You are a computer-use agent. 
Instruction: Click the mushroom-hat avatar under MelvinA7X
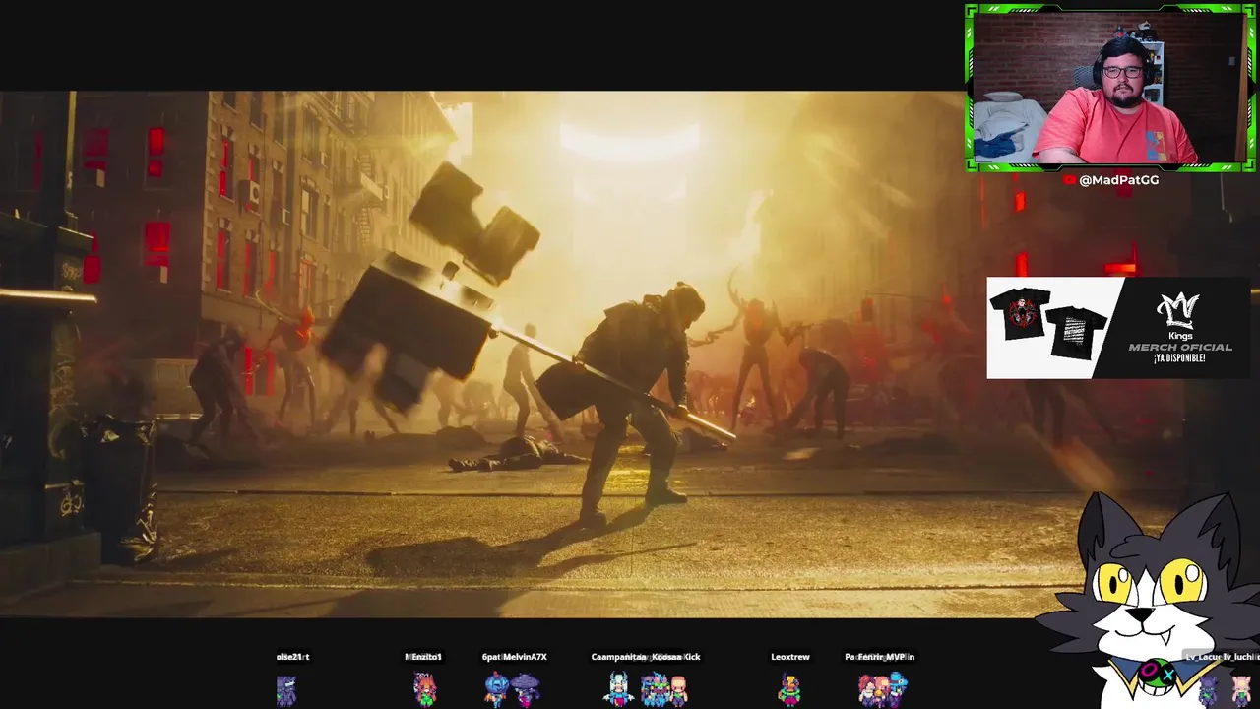pos(526,689)
